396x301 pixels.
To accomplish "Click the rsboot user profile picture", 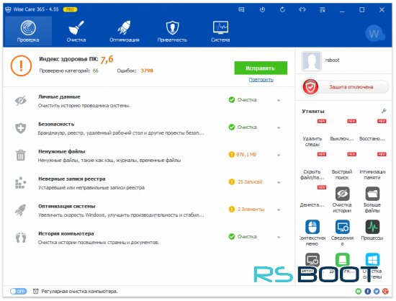I will (311, 61).
